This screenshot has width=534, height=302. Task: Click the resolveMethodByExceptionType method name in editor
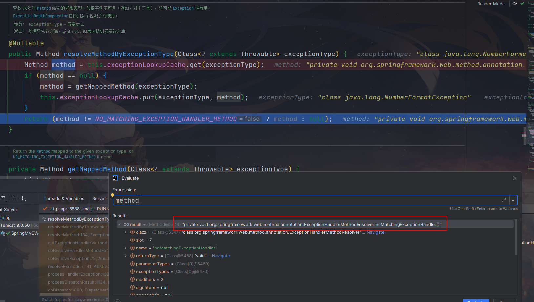coord(118,54)
